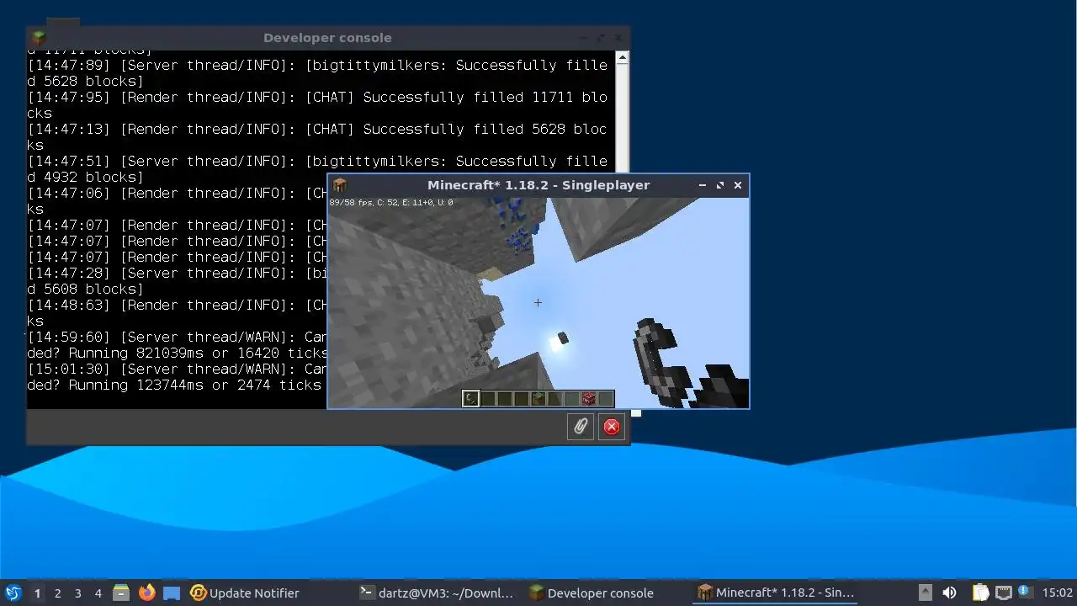Screen dimensions: 1077x606
Task: Click text 'Running 123744ms or 2474 ticks'
Action: coord(195,385)
